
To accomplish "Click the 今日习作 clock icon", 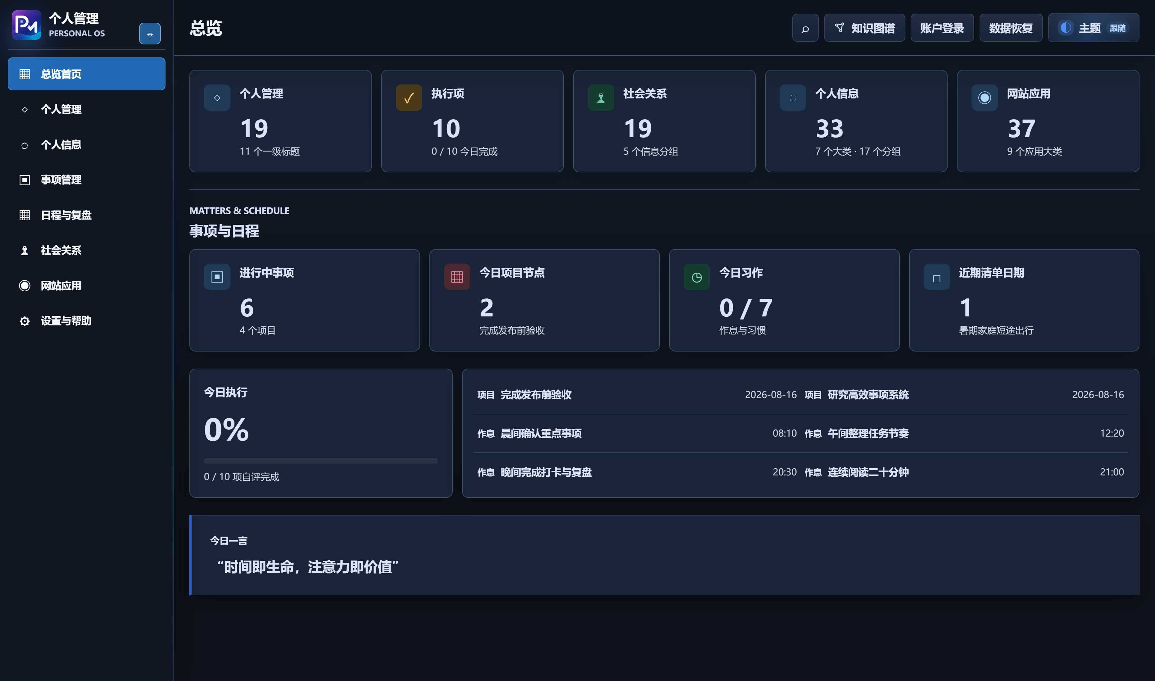I will point(697,277).
